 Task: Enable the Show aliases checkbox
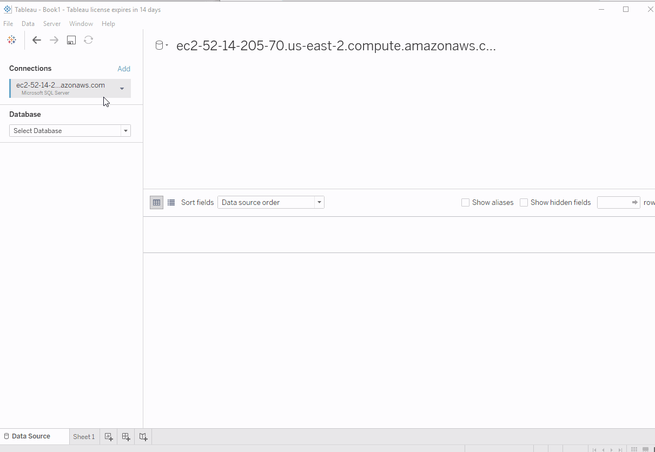click(x=465, y=202)
